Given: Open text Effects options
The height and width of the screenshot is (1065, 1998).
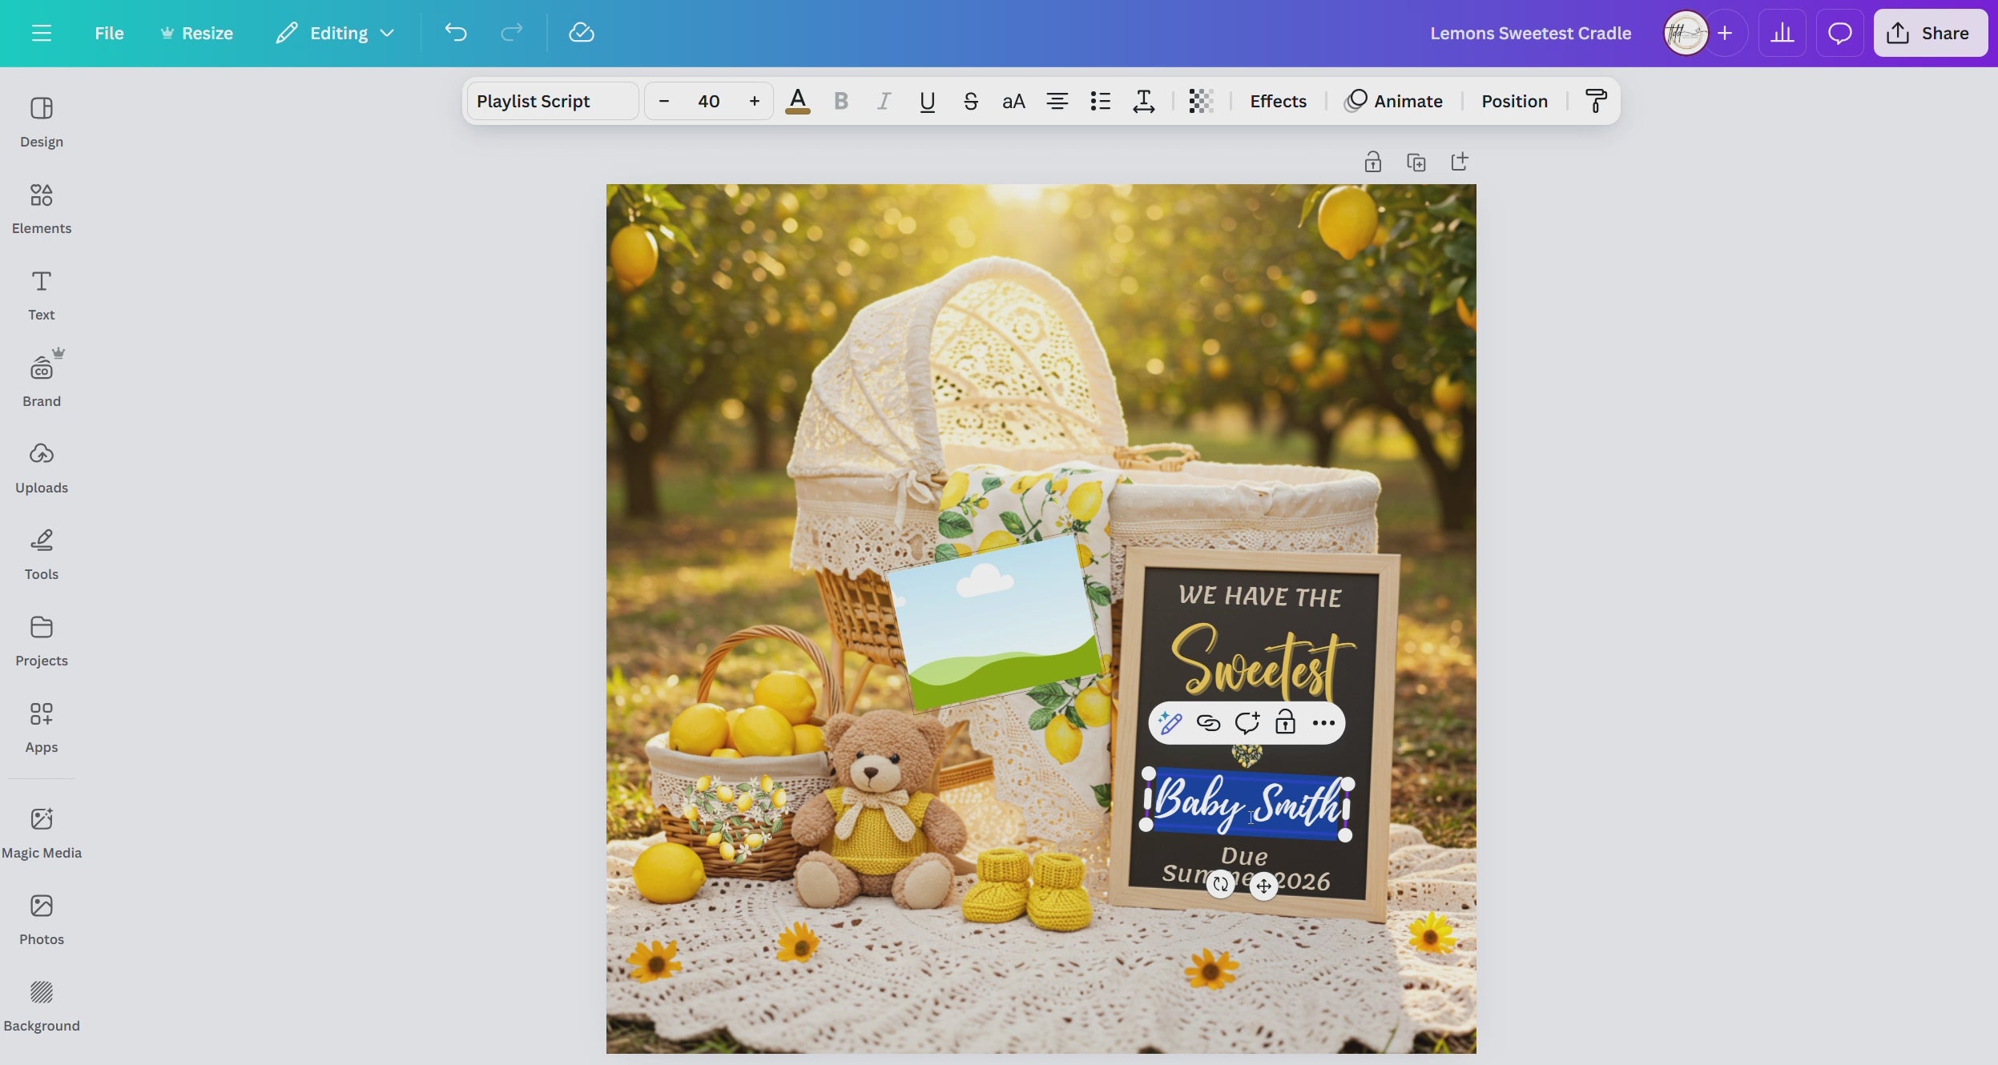Looking at the screenshot, I should pos(1276,101).
